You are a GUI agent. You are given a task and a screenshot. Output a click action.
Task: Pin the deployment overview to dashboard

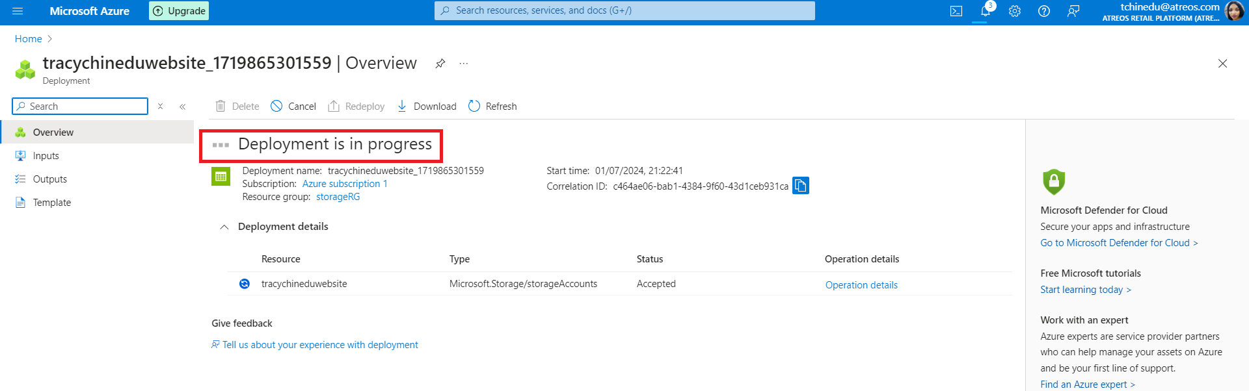point(440,64)
